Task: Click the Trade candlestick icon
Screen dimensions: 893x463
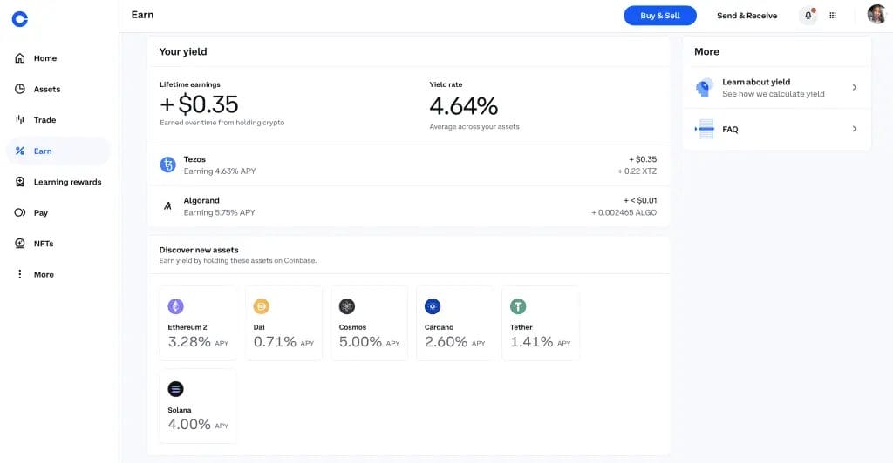Action: (20, 119)
